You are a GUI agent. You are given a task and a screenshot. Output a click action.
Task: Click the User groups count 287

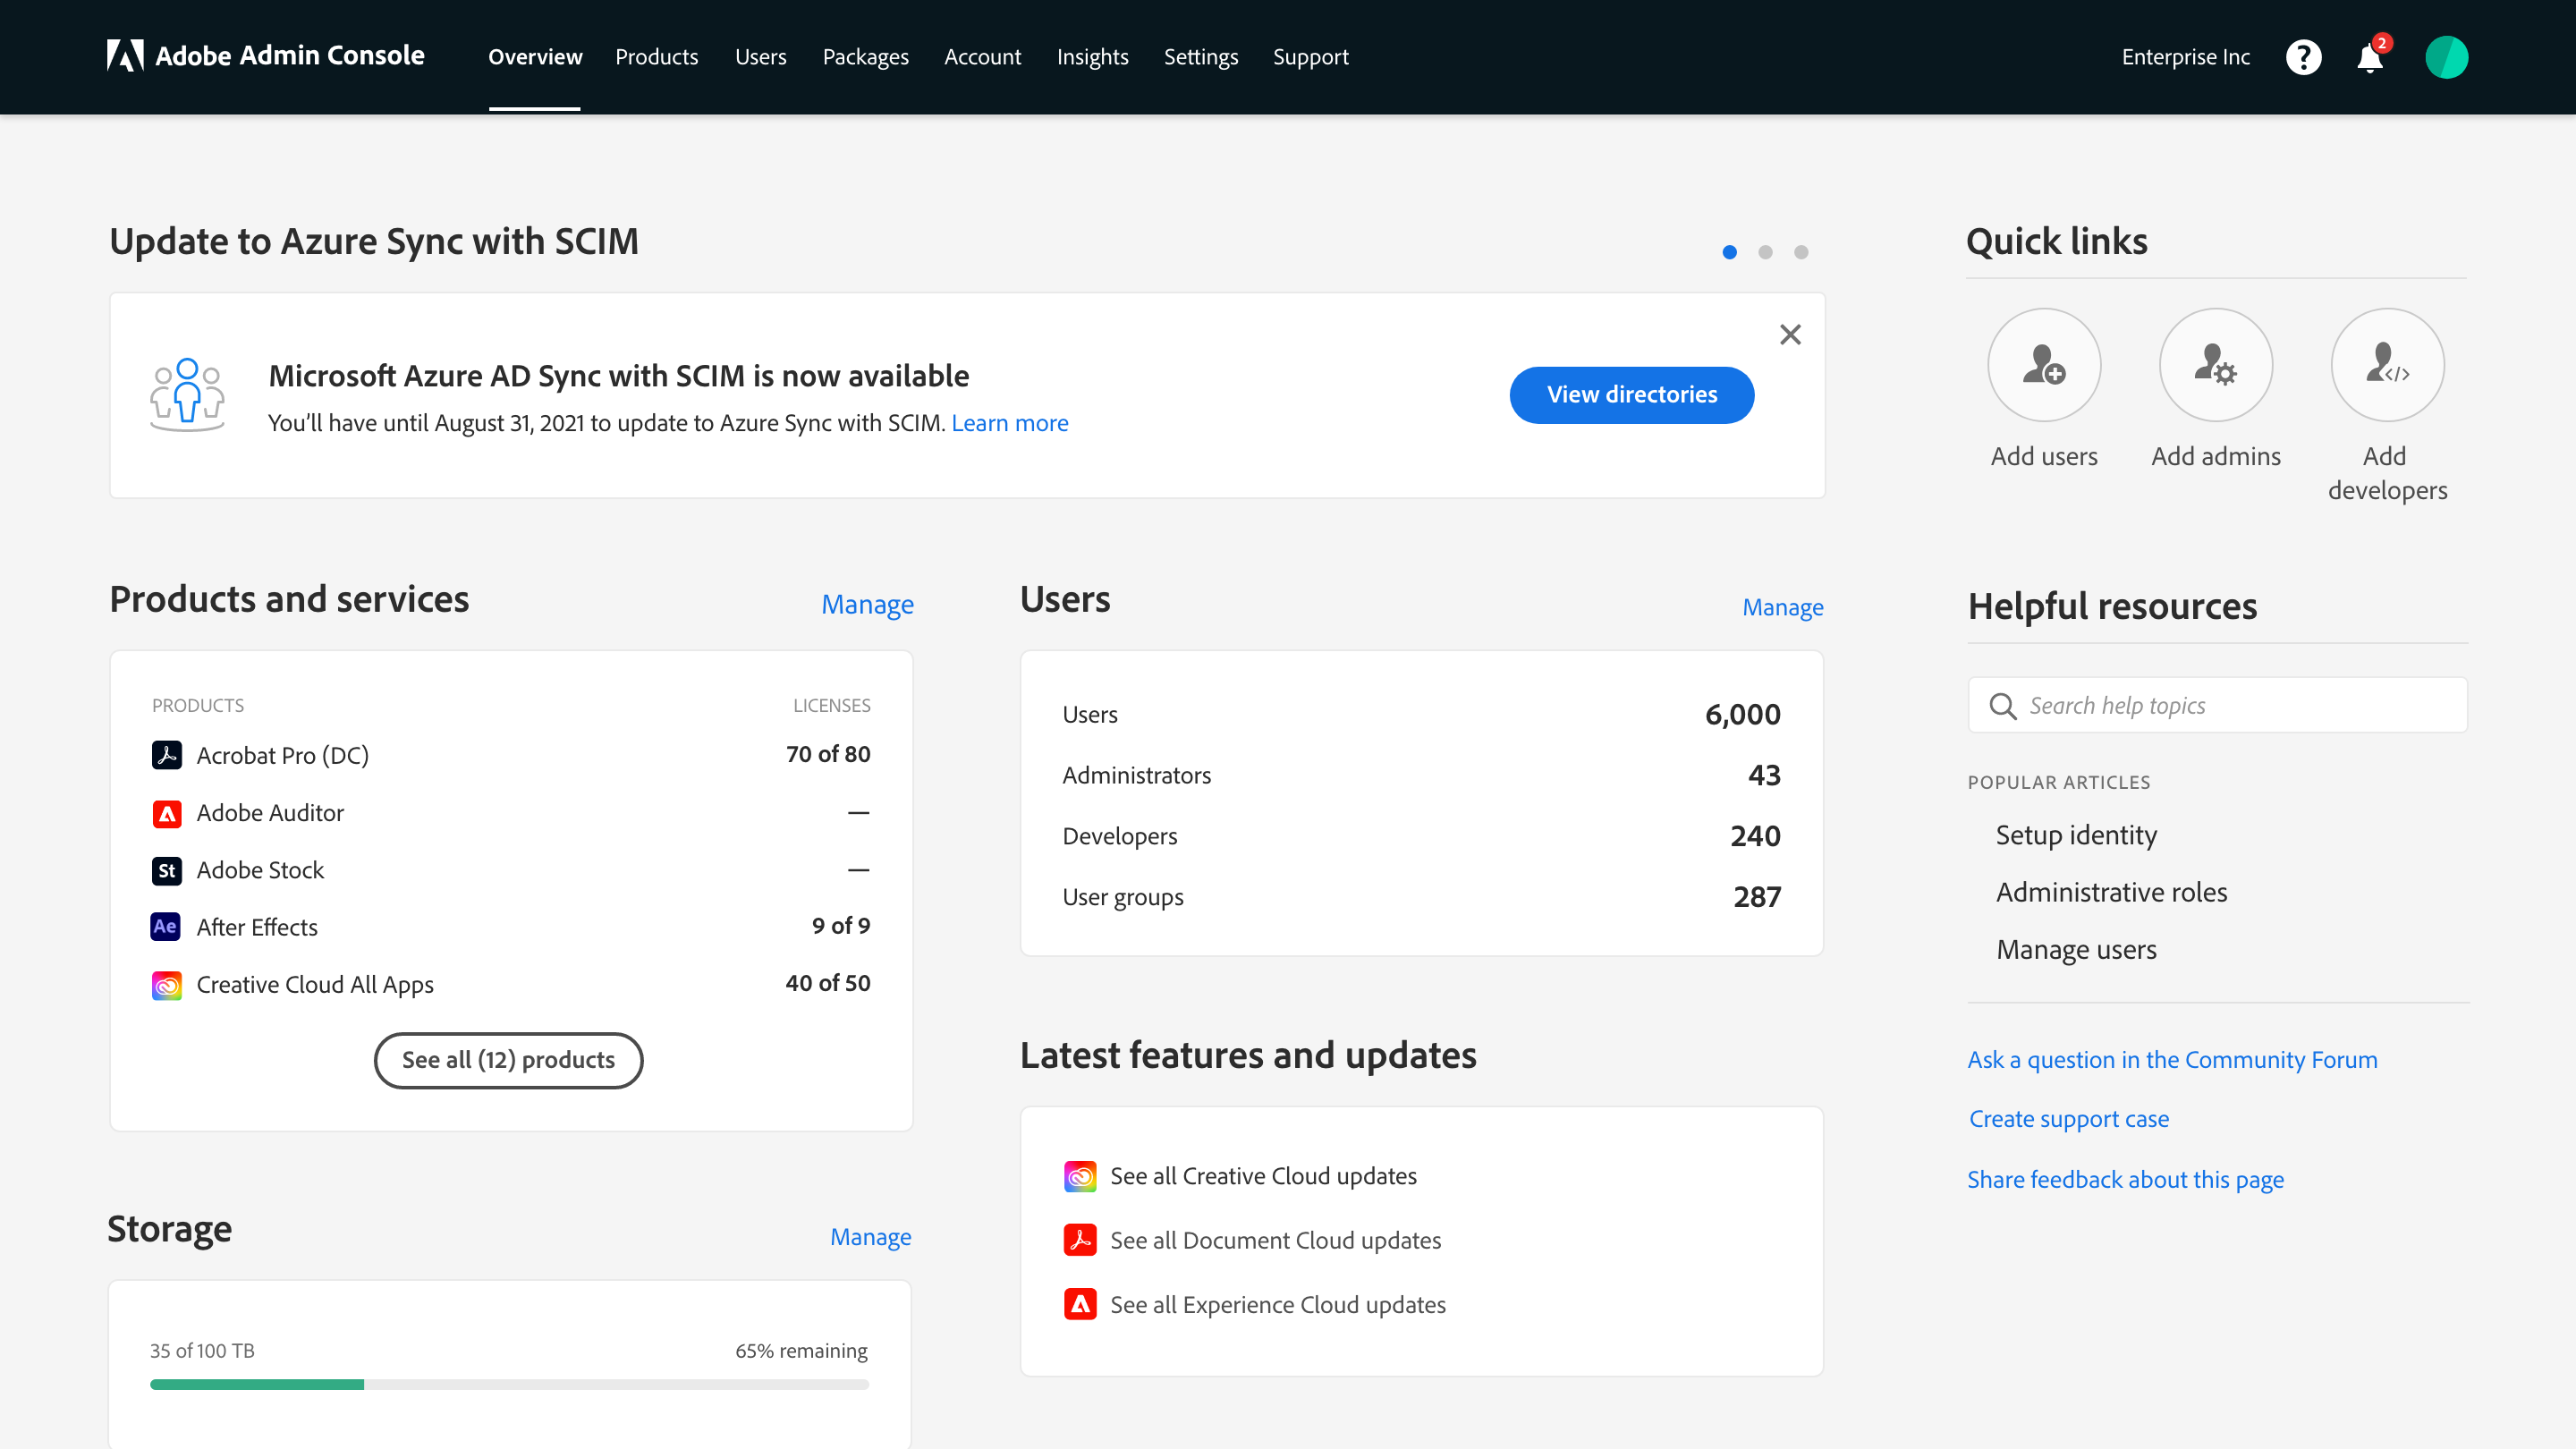tap(1757, 897)
